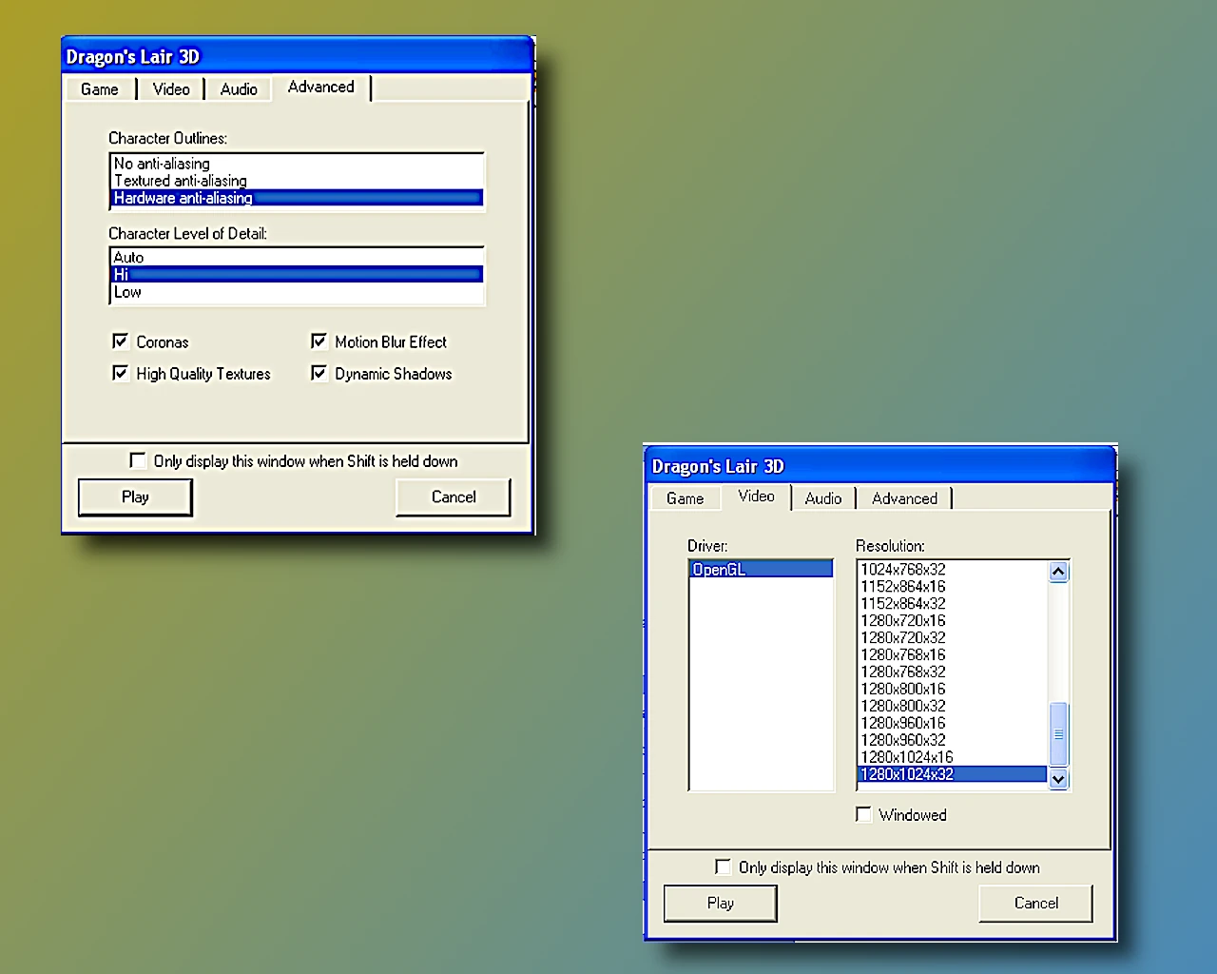Screen dimensions: 1217x974
Task: Select resolution 1280x960x32
Action: [953, 740]
